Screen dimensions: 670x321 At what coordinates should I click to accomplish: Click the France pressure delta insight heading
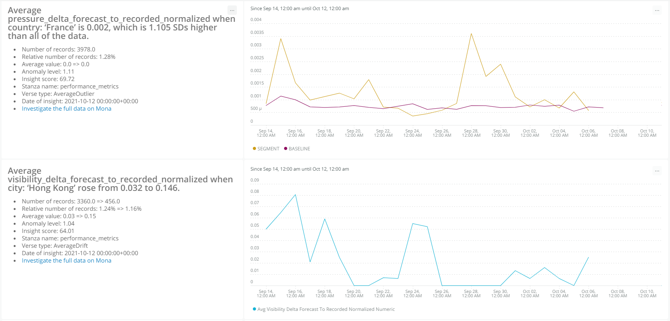coord(121,23)
